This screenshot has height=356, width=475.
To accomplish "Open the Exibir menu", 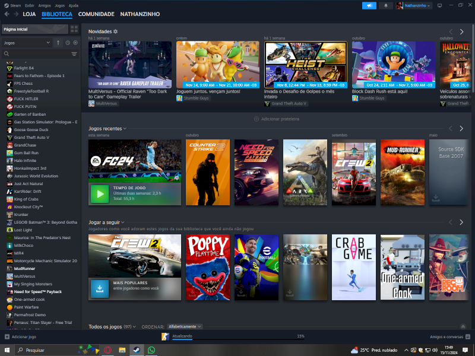I will (29, 5).
